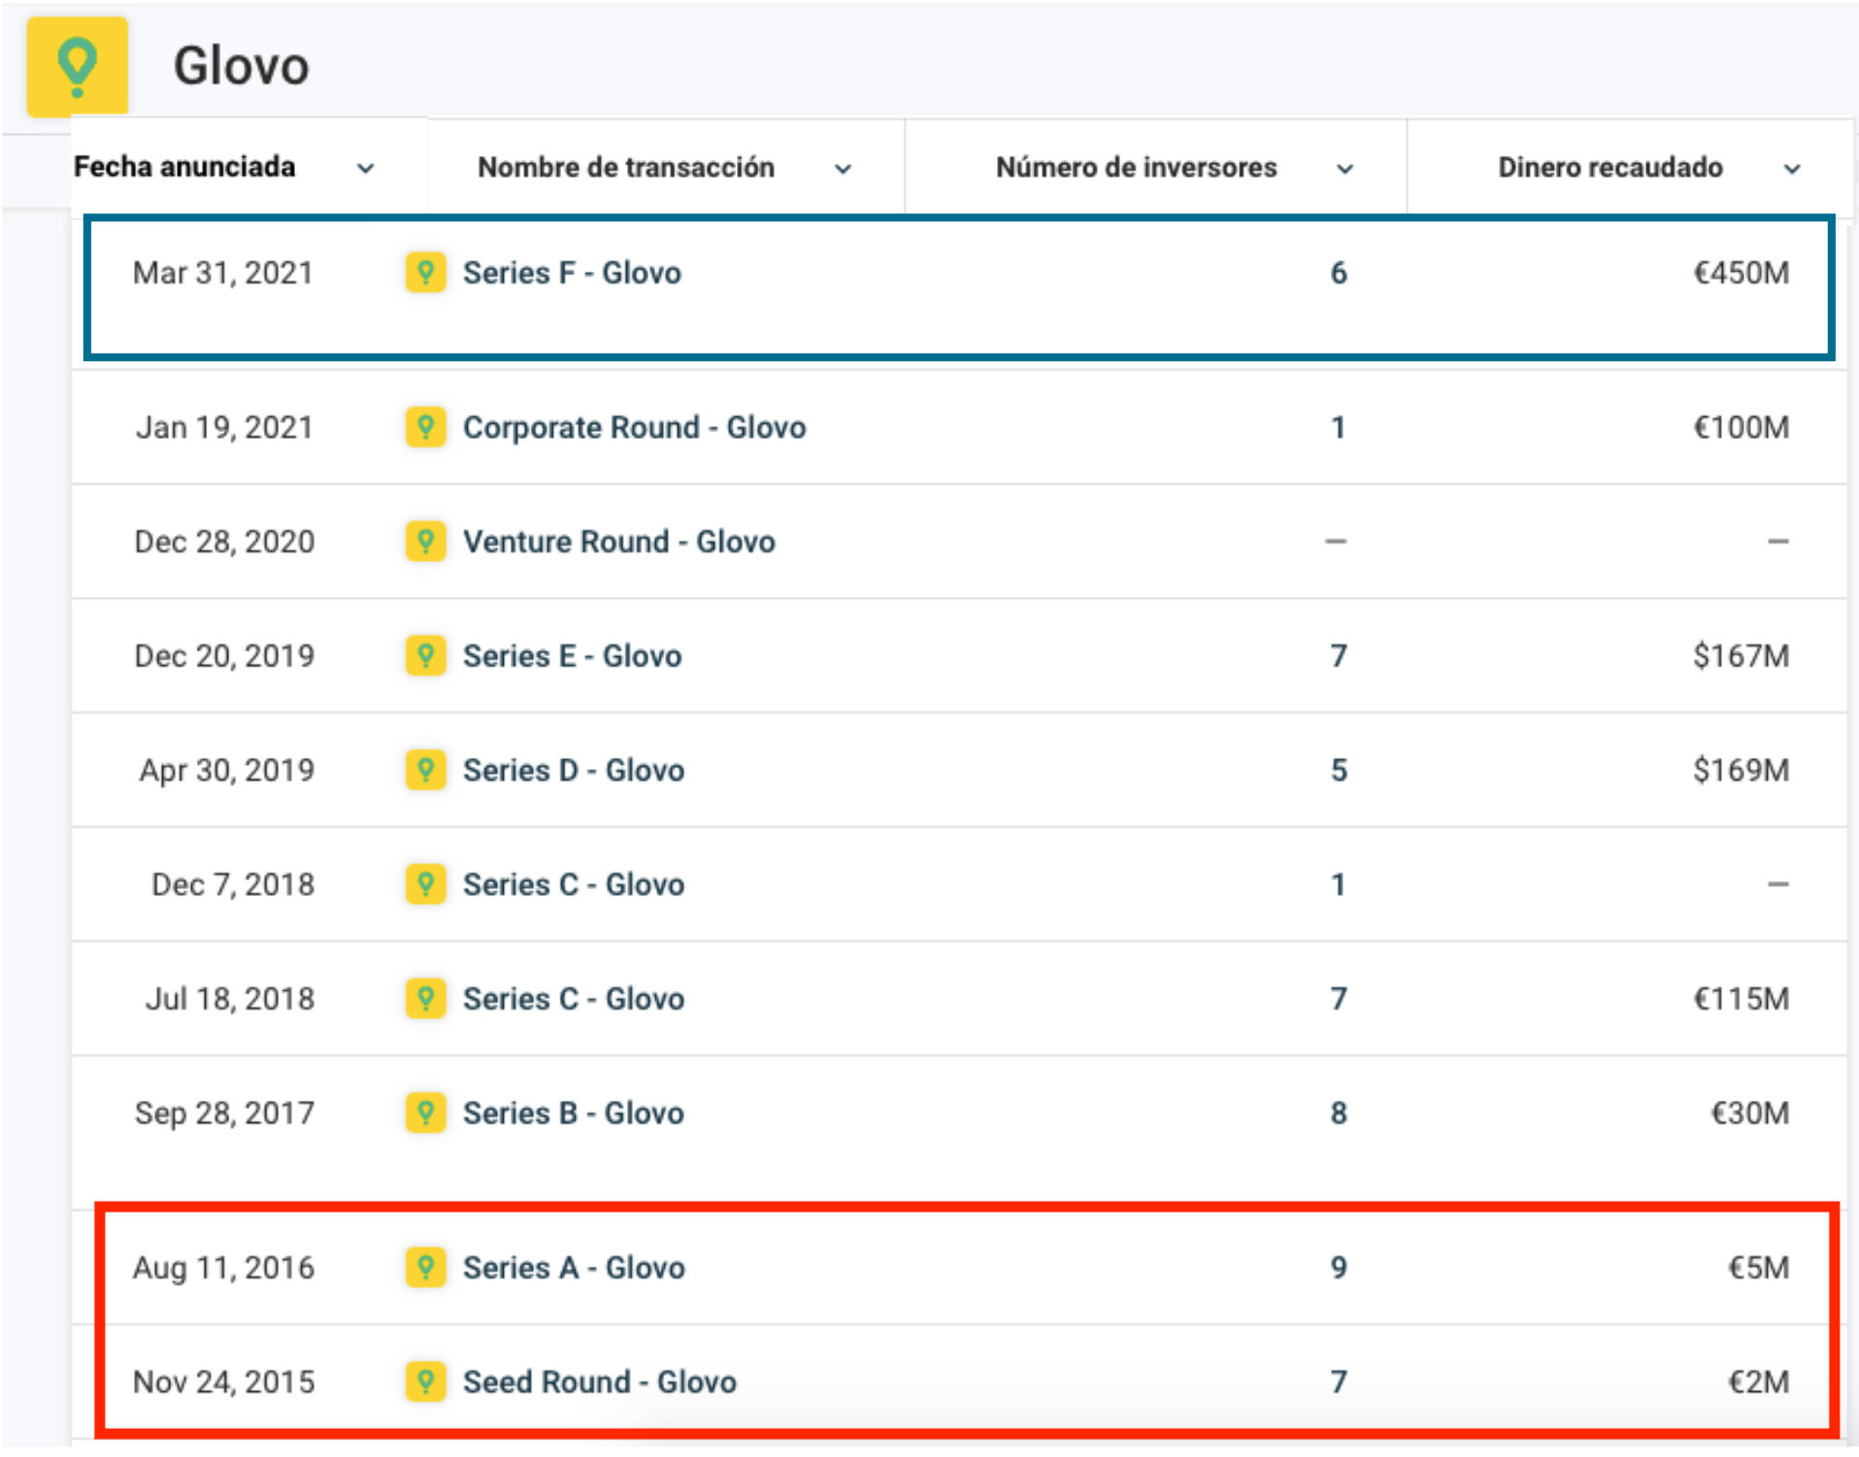
Task: Select the Sep 28, 2017 date cell
Action: click(x=224, y=1112)
